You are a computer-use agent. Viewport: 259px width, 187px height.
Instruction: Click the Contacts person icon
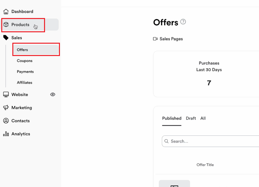click(x=6, y=121)
